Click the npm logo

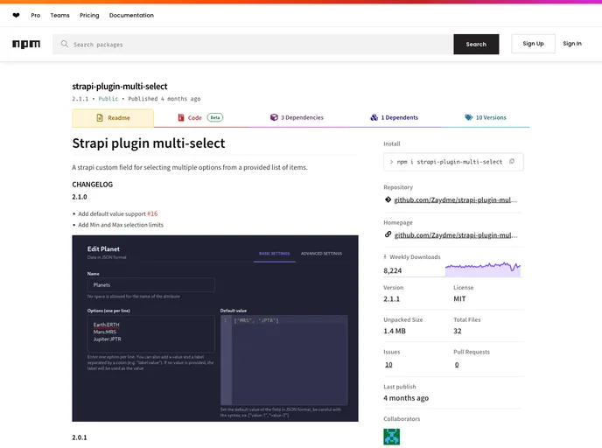click(x=26, y=44)
